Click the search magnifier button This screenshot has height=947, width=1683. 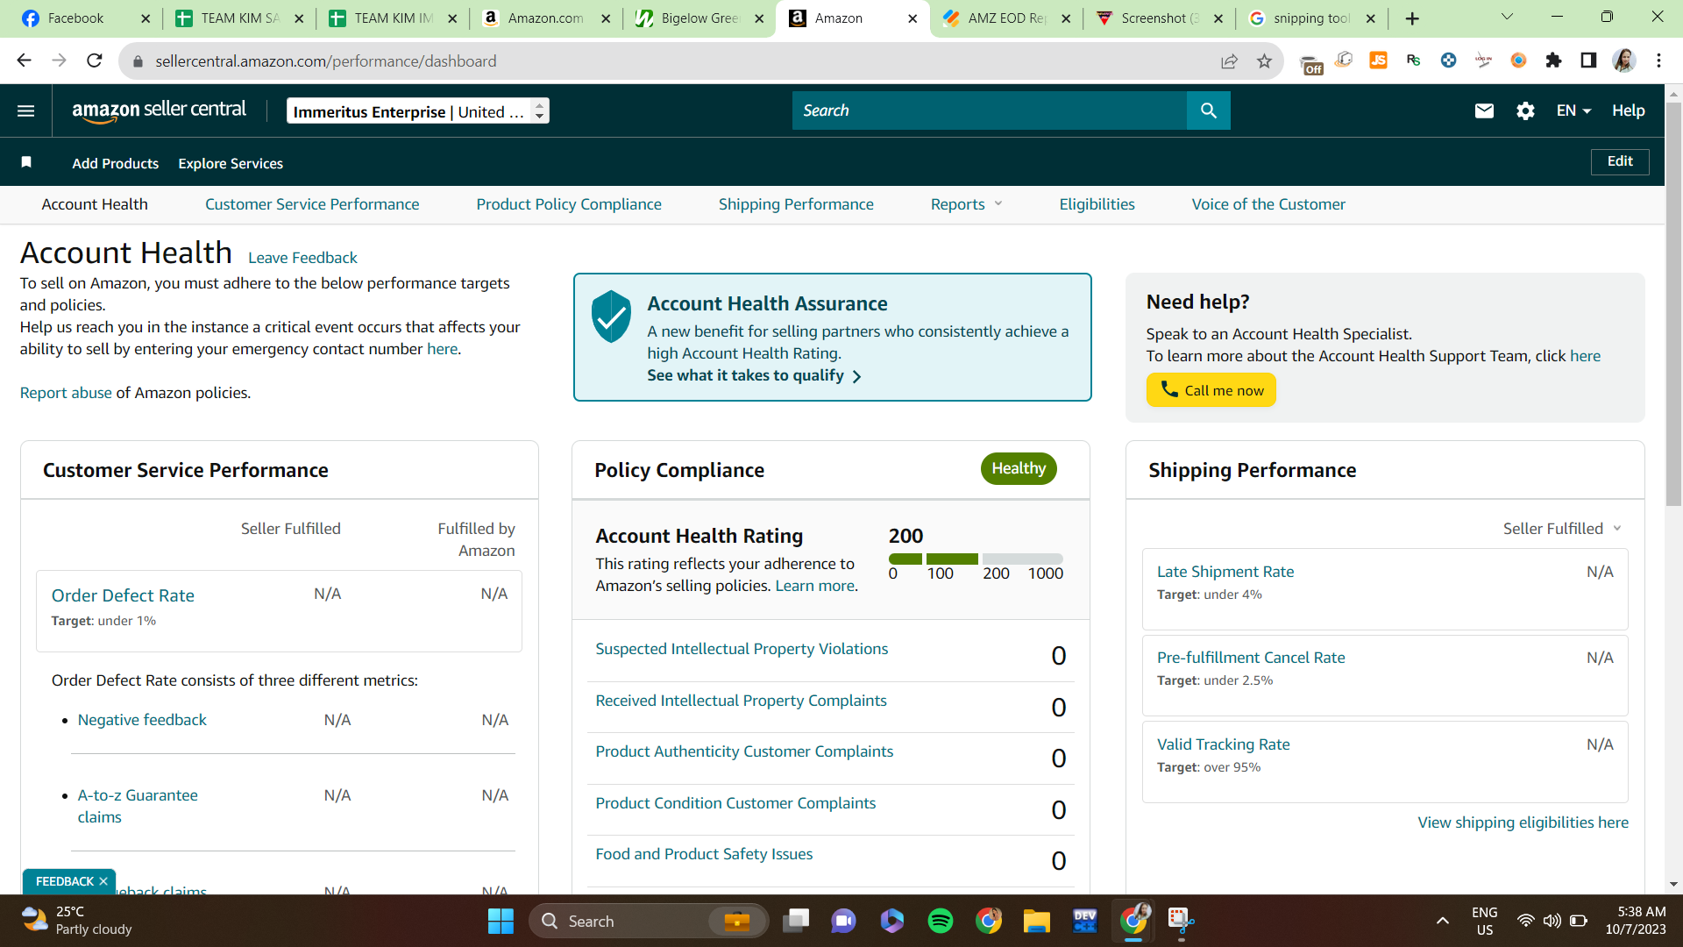(x=1208, y=110)
